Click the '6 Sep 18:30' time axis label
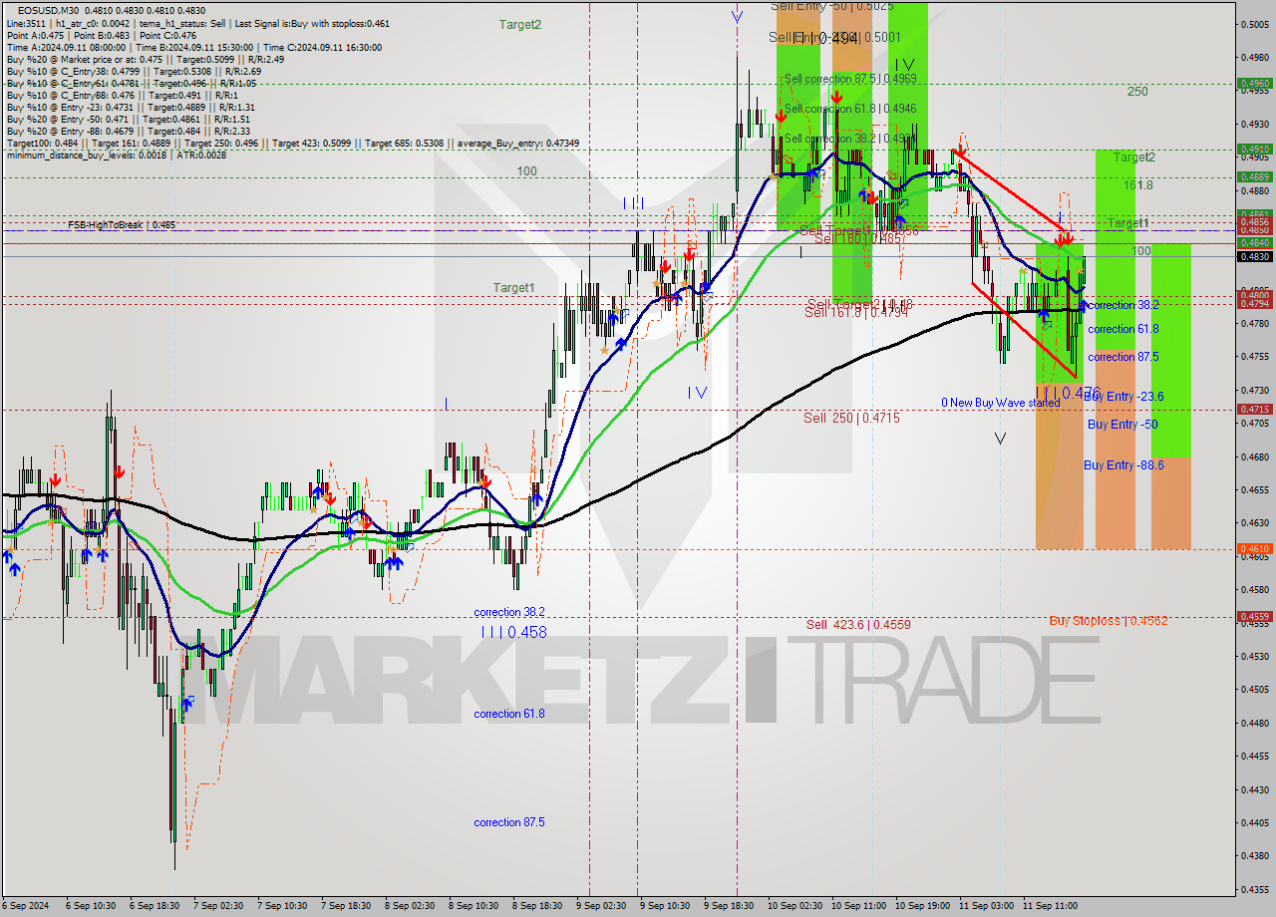Image resolution: width=1276 pixels, height=917 pixels. coord(155,906)
